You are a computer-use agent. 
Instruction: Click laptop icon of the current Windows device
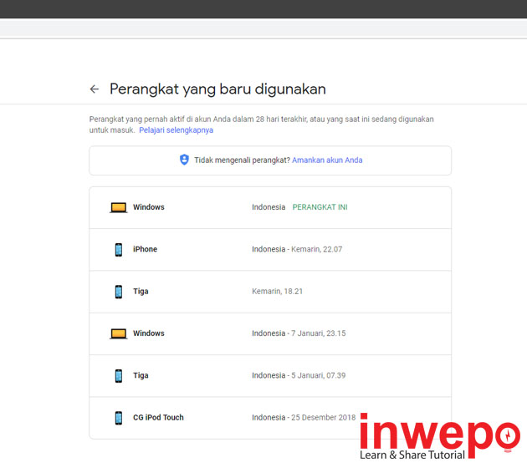[118, 207]
